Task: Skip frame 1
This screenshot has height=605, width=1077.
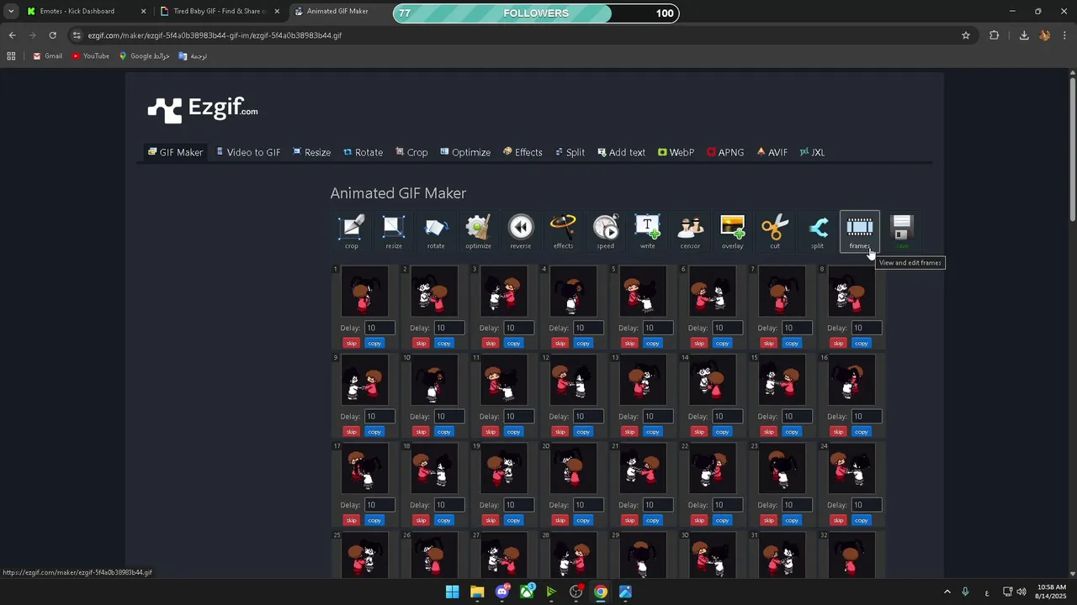Action: (351, 343)
